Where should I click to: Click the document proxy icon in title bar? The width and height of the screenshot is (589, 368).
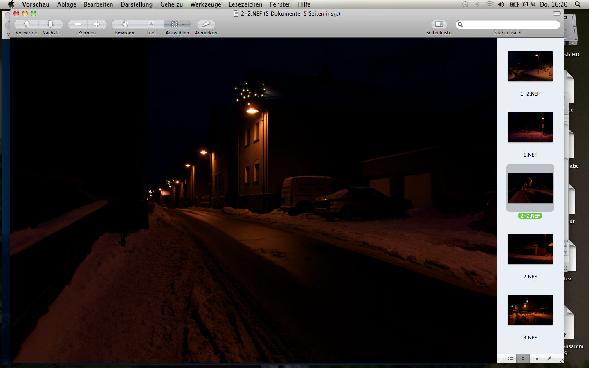click(236, 13)
